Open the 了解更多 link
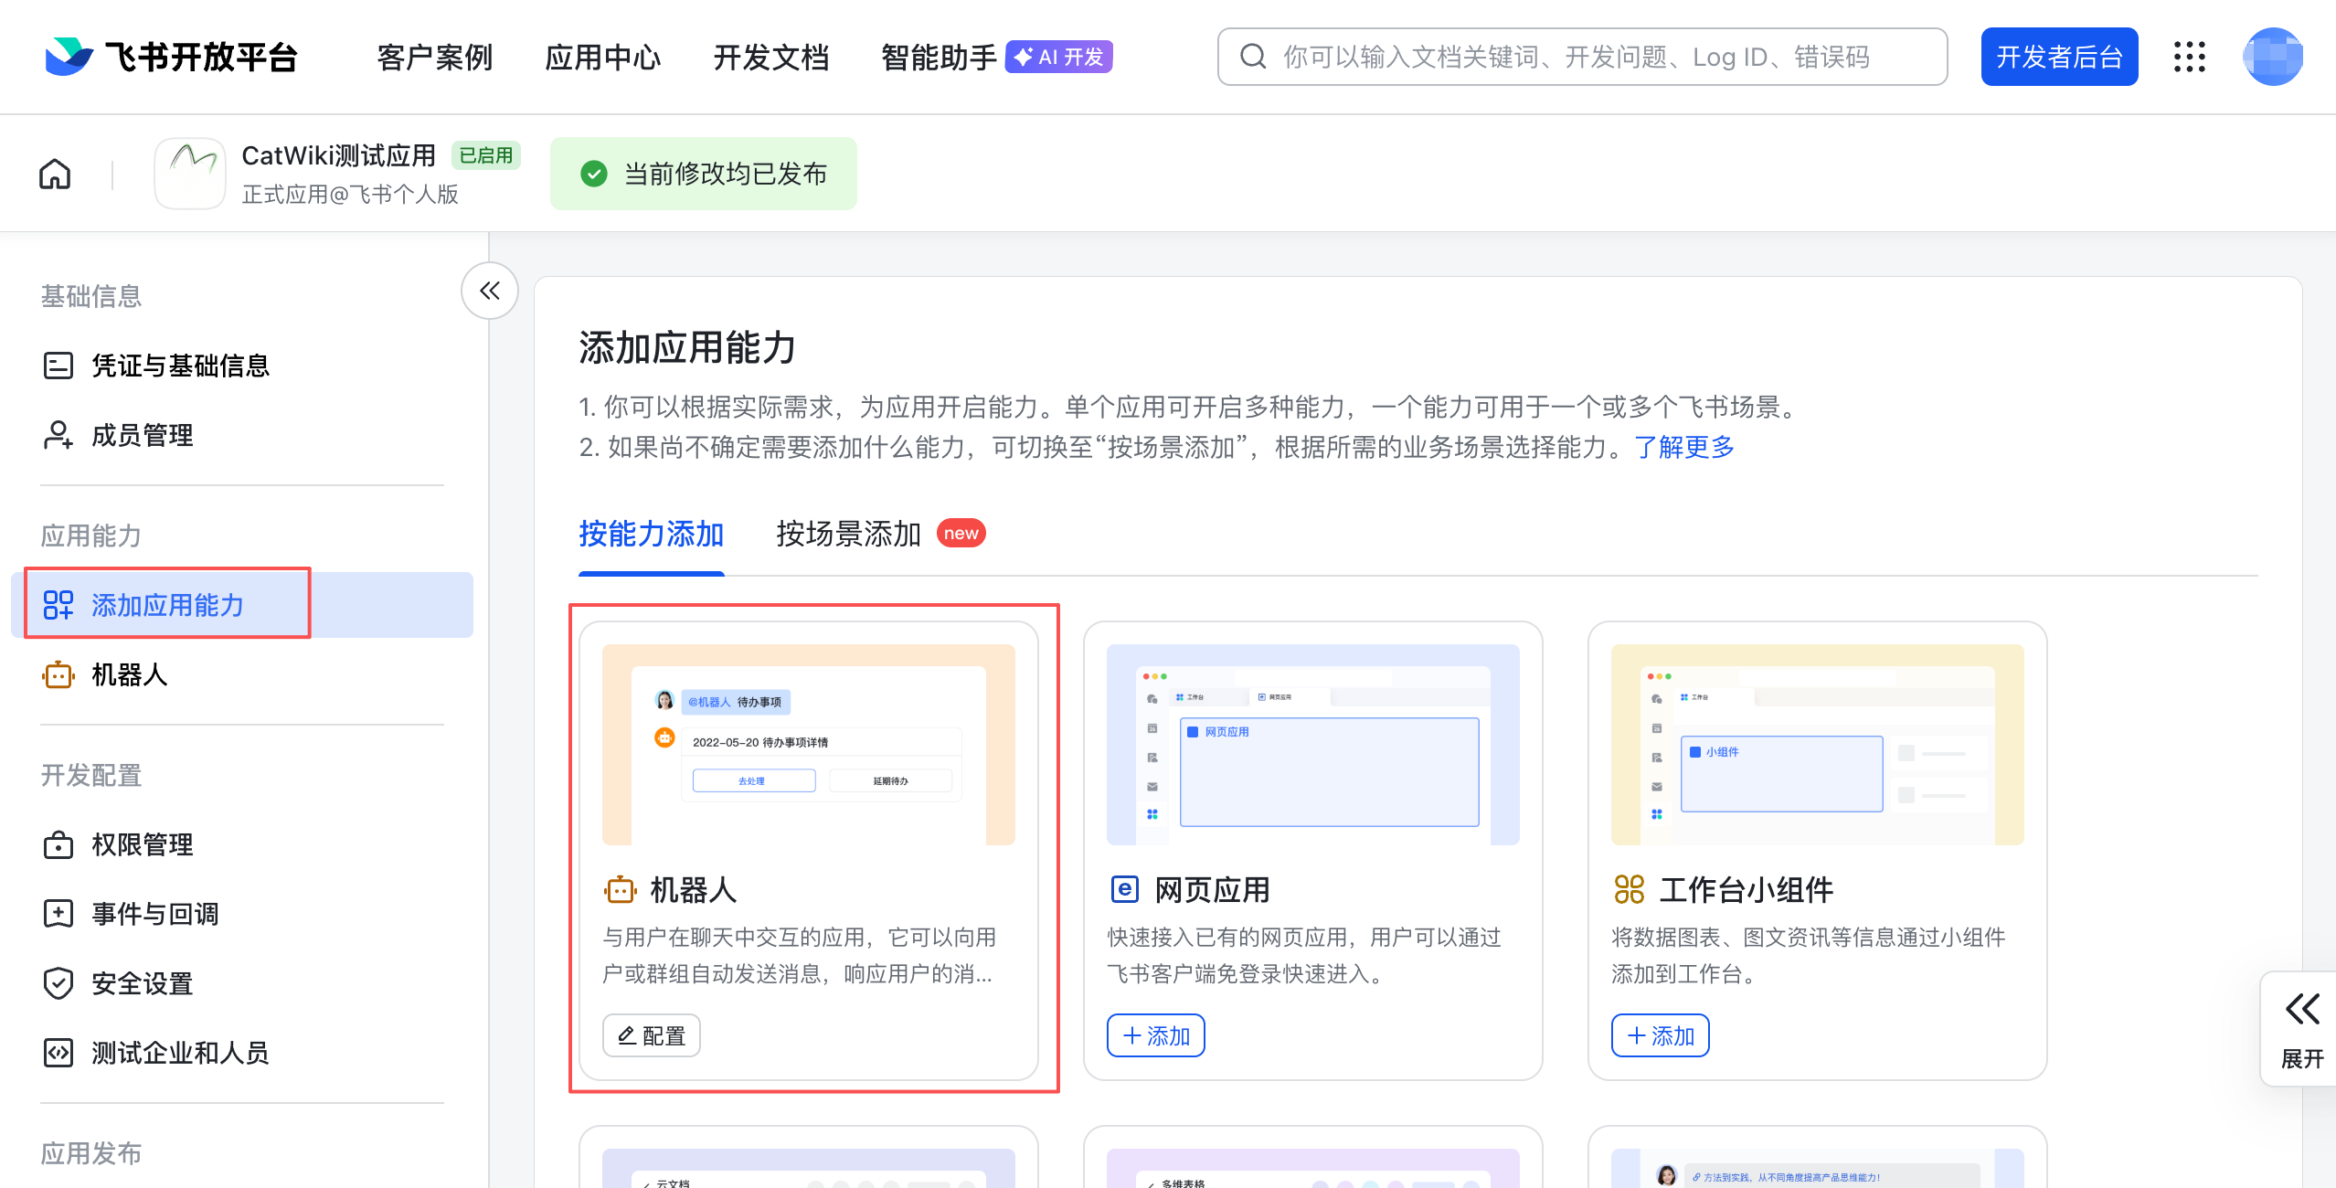Image resolution: width=2336 pixels, height=1188 pixels. point(1684,447)
